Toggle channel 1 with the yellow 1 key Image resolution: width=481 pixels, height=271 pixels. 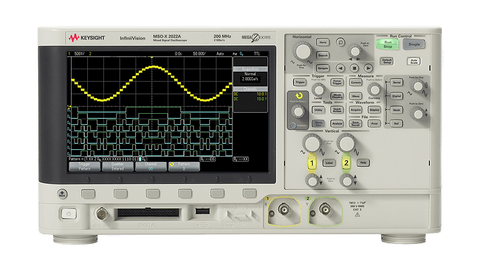[x=312, y=163]
